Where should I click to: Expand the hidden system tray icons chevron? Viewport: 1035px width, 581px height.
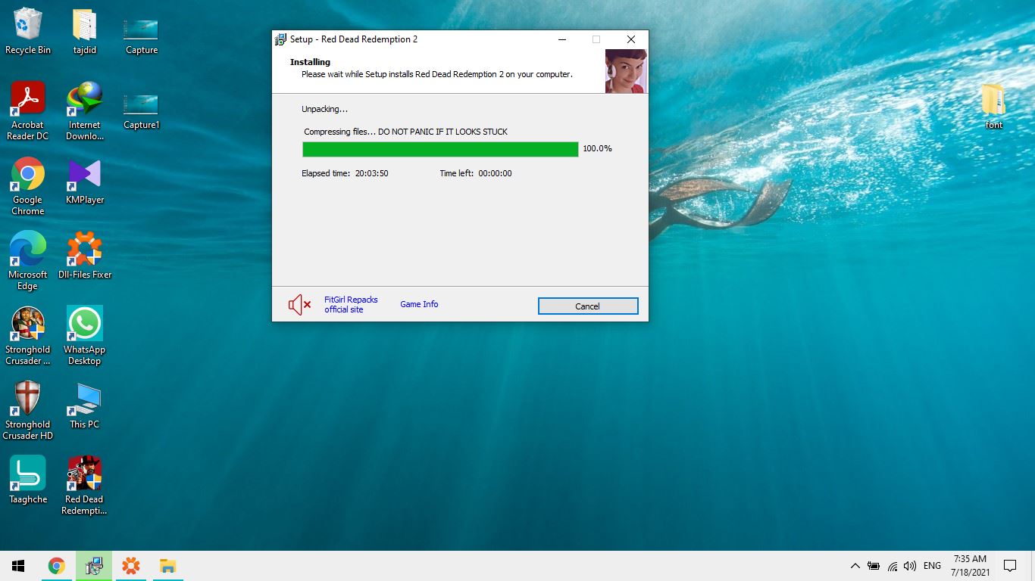click(855, 566)
